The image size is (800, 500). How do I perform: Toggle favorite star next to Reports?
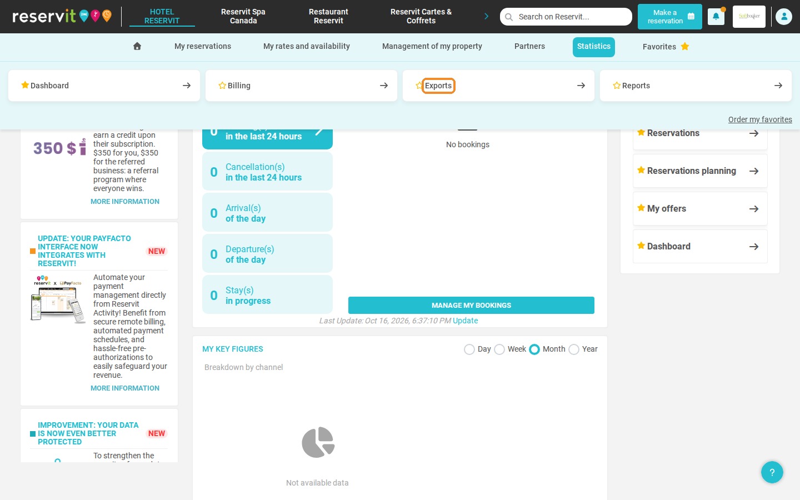(x=617, y=86)
